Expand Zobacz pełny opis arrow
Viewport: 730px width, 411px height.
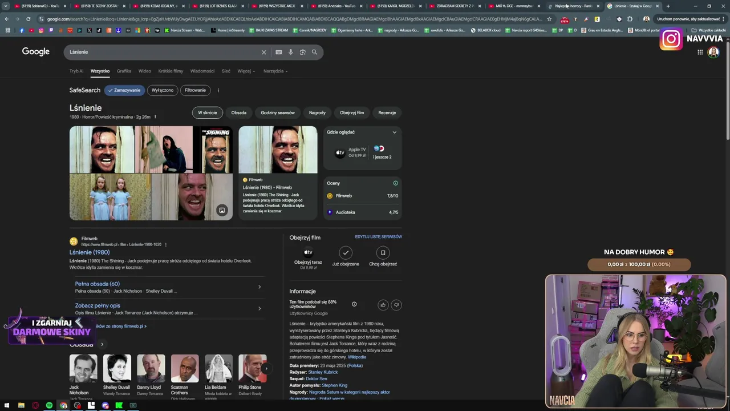(x=259, y=309)
